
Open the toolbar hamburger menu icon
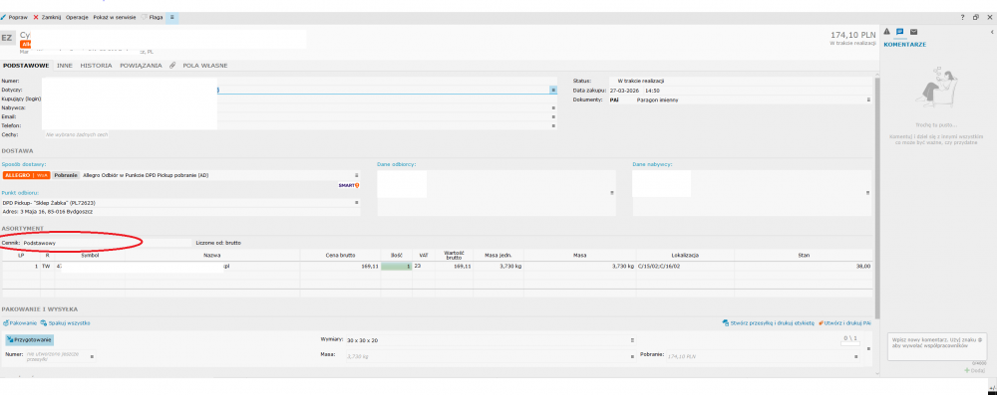click(172, 17)
